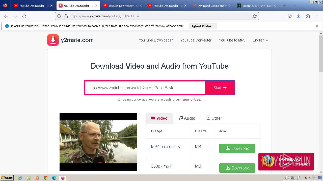Select the Audio tab
This screenshot has height=181, width=323.
[x=187, y=118]
